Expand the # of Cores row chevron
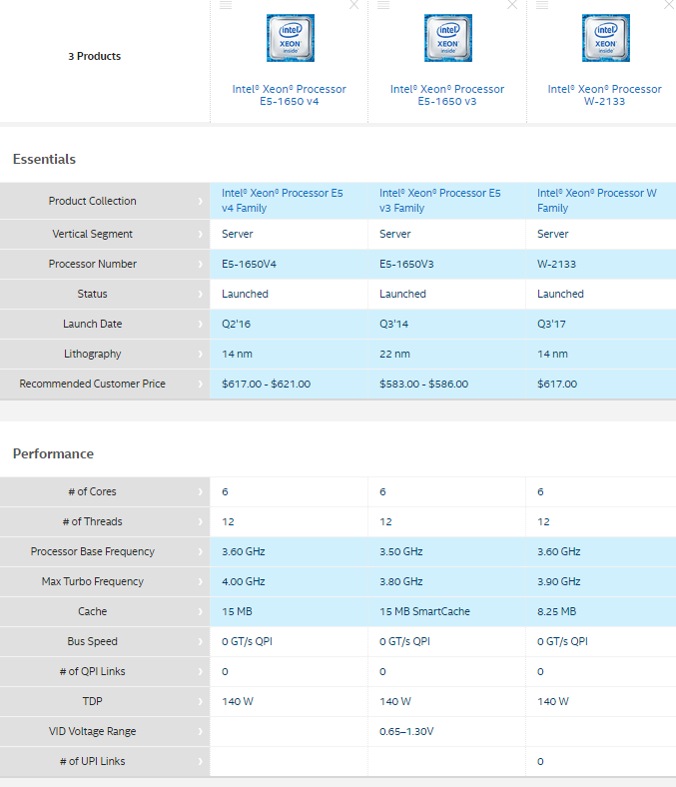The height and width of the screenshot is (787, 676). [x=201, y=491]
